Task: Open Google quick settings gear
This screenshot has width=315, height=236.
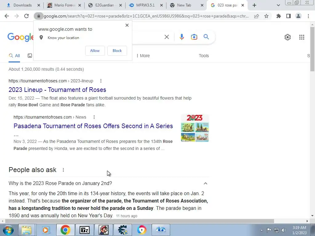Action: (x=288, y=37)
